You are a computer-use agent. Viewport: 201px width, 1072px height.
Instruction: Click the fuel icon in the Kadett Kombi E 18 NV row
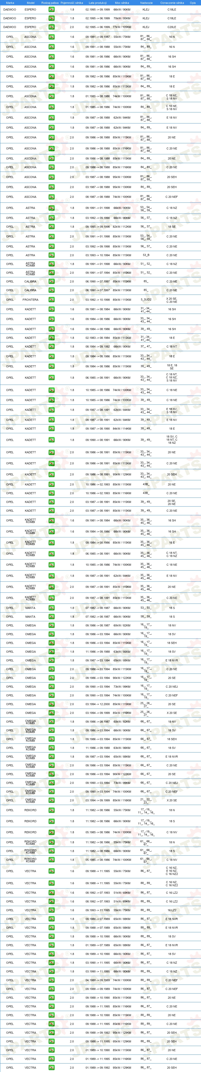tap(51, 576)
